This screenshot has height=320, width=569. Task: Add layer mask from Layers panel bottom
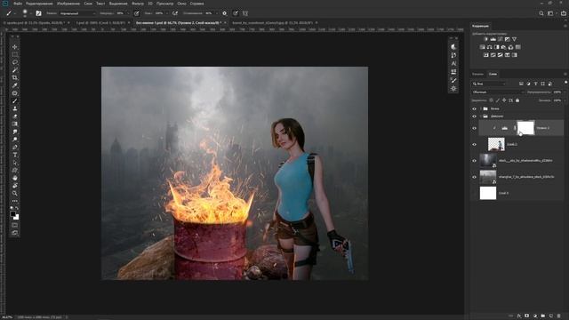[527, 316]
